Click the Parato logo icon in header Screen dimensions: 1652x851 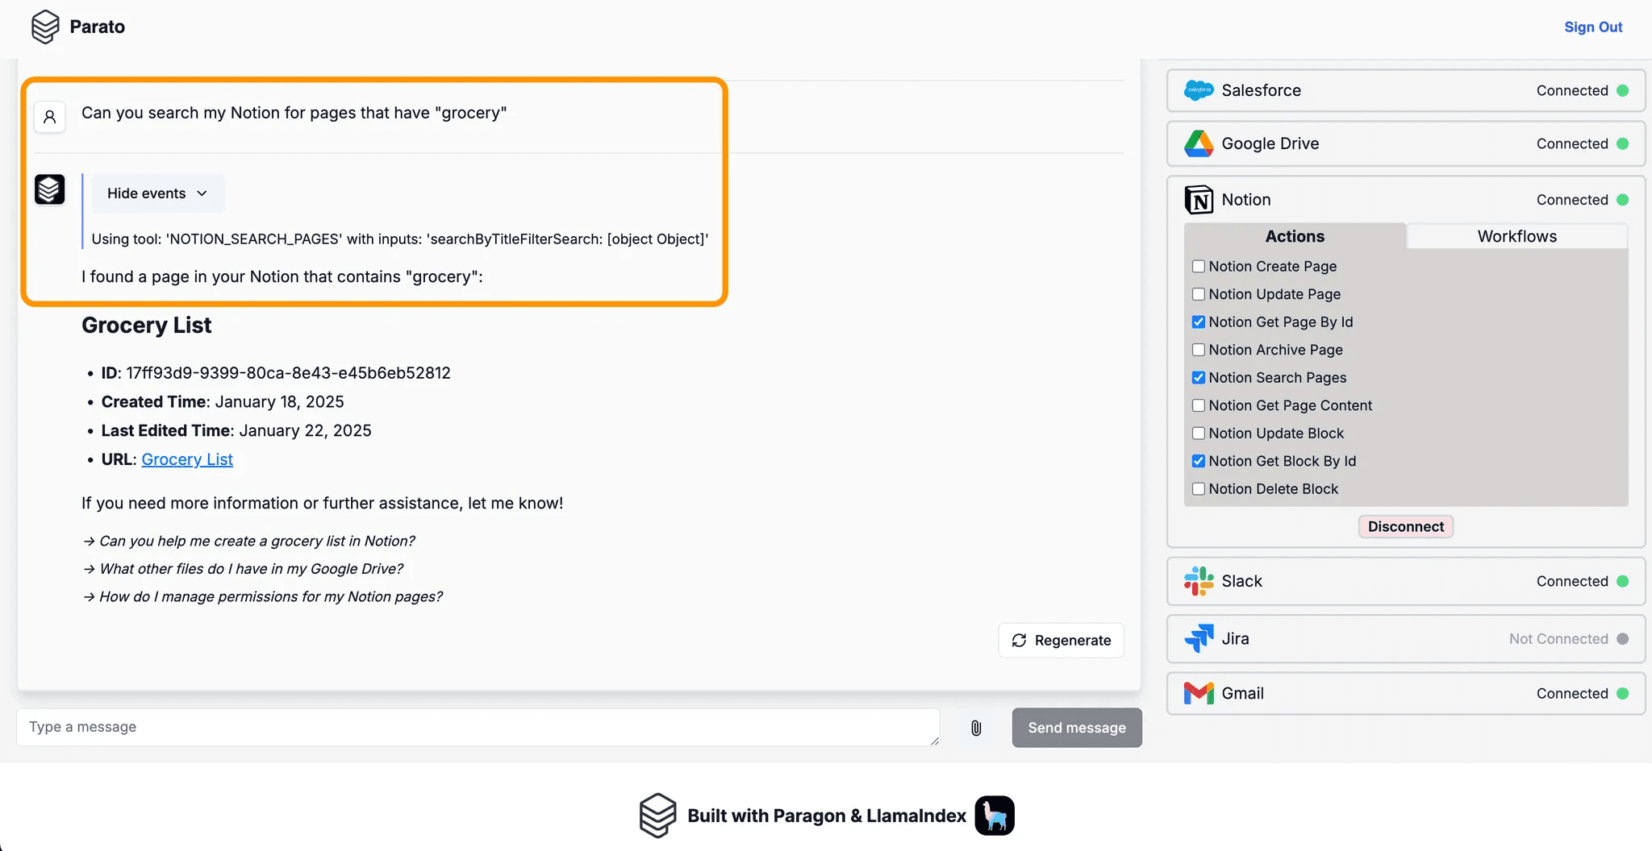click(45, 27)
